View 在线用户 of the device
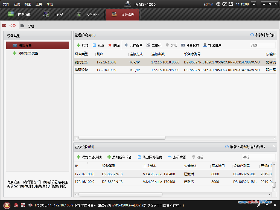Viewport: 280px width, 210px height. [x=212, y=45]
